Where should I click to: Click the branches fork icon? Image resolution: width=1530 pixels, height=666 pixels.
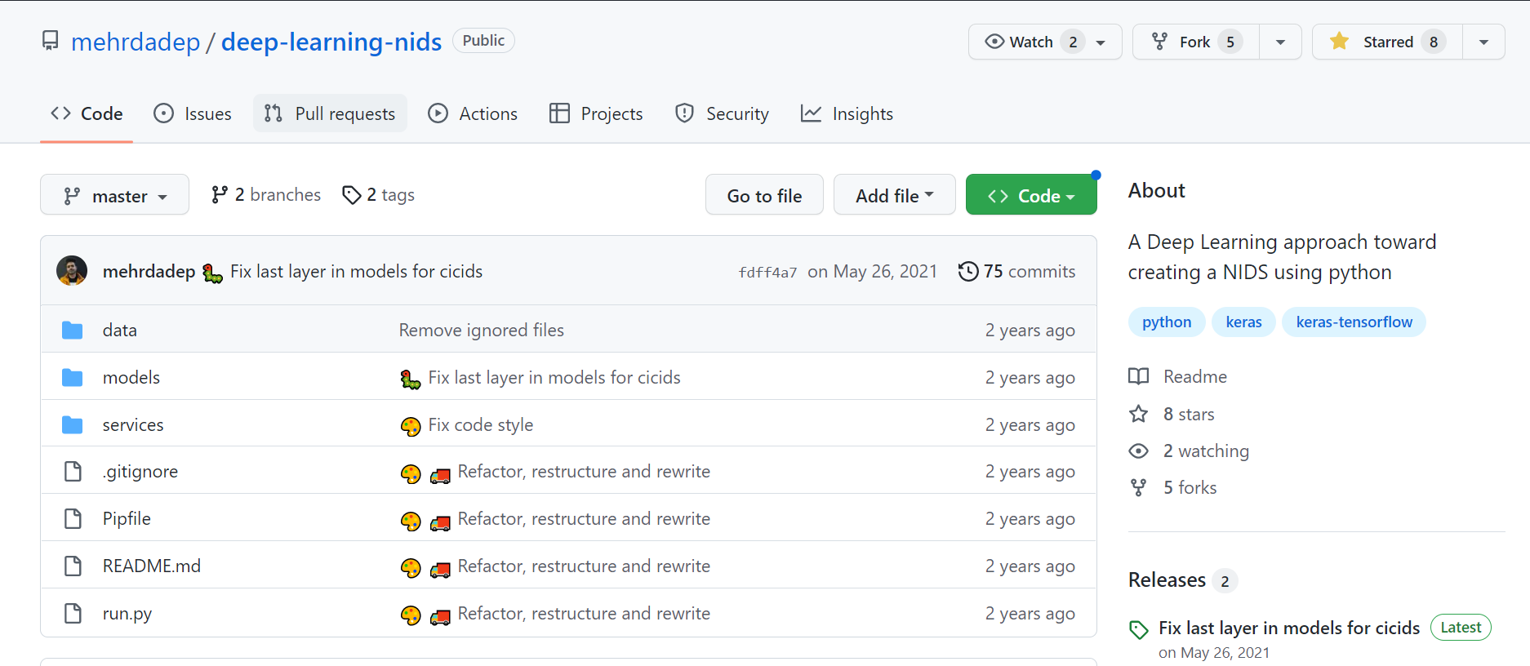(x=219, y=195)
